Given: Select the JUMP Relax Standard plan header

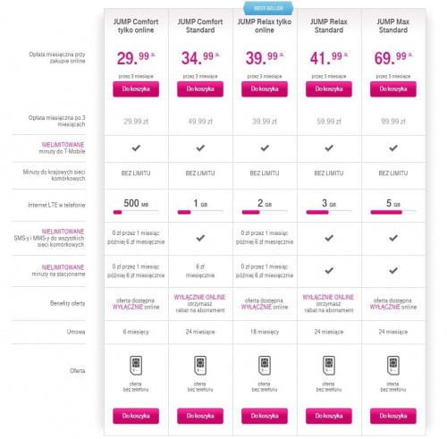Looking at the screenshot, I should point(329,26).
